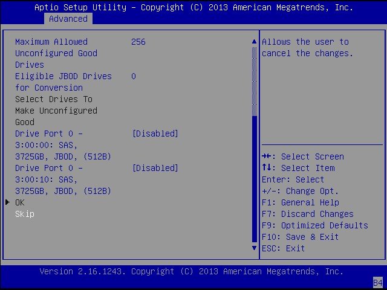Click the arrow marker beside OK
This screenshot has height=290, width=387.
pos(7,202)
